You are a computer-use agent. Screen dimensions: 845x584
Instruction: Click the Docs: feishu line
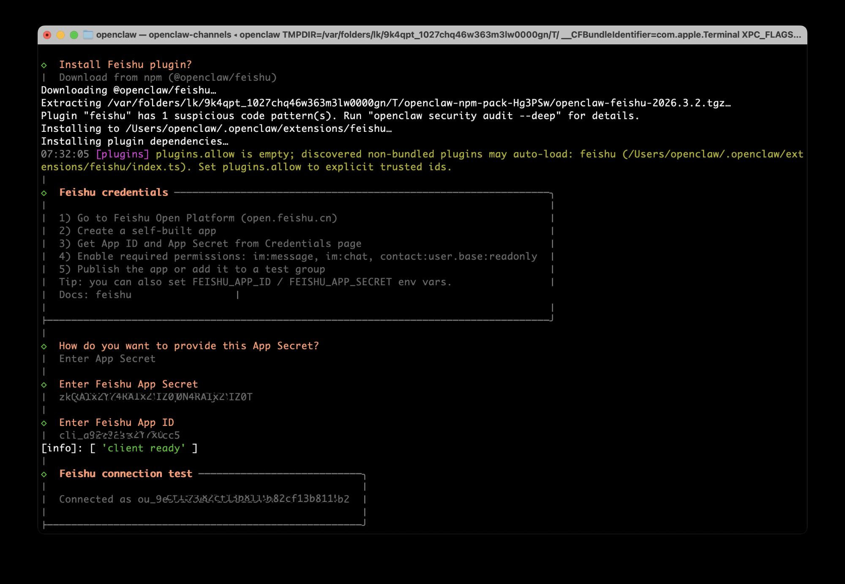[x=95, y=295]
